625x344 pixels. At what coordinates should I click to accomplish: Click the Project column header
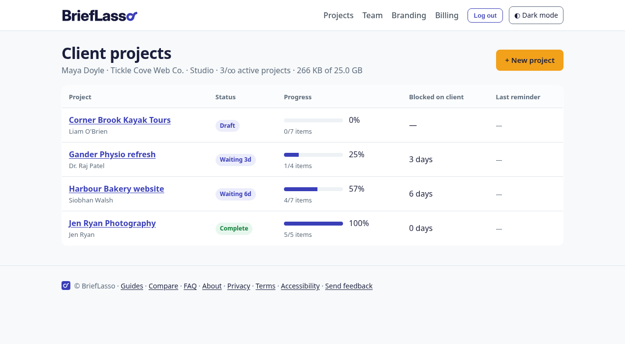point(80,97)
